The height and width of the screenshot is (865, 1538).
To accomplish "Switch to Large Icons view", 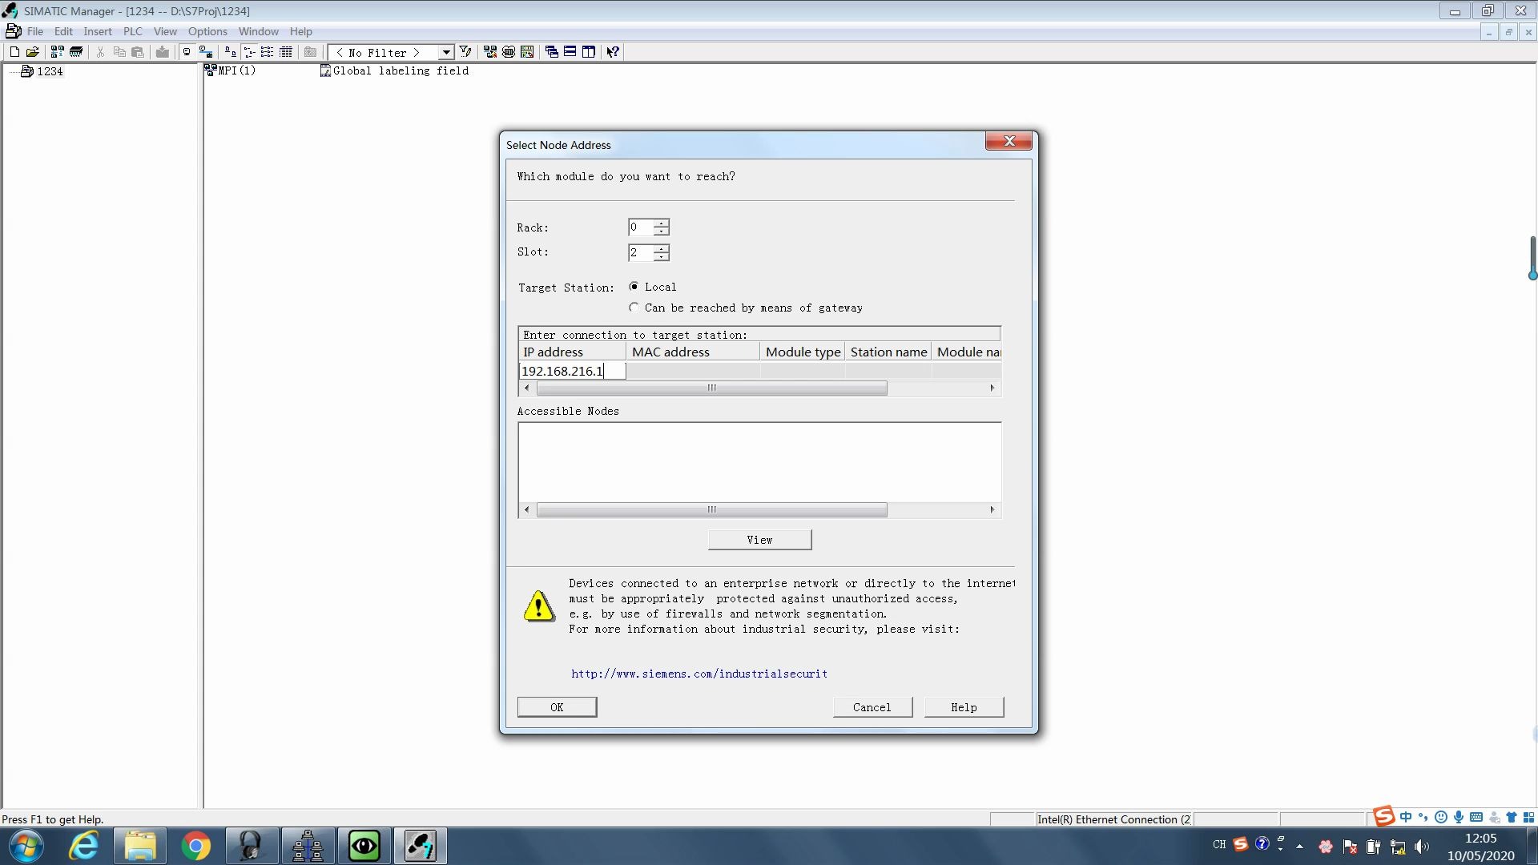I will click(x=230, y=52).
